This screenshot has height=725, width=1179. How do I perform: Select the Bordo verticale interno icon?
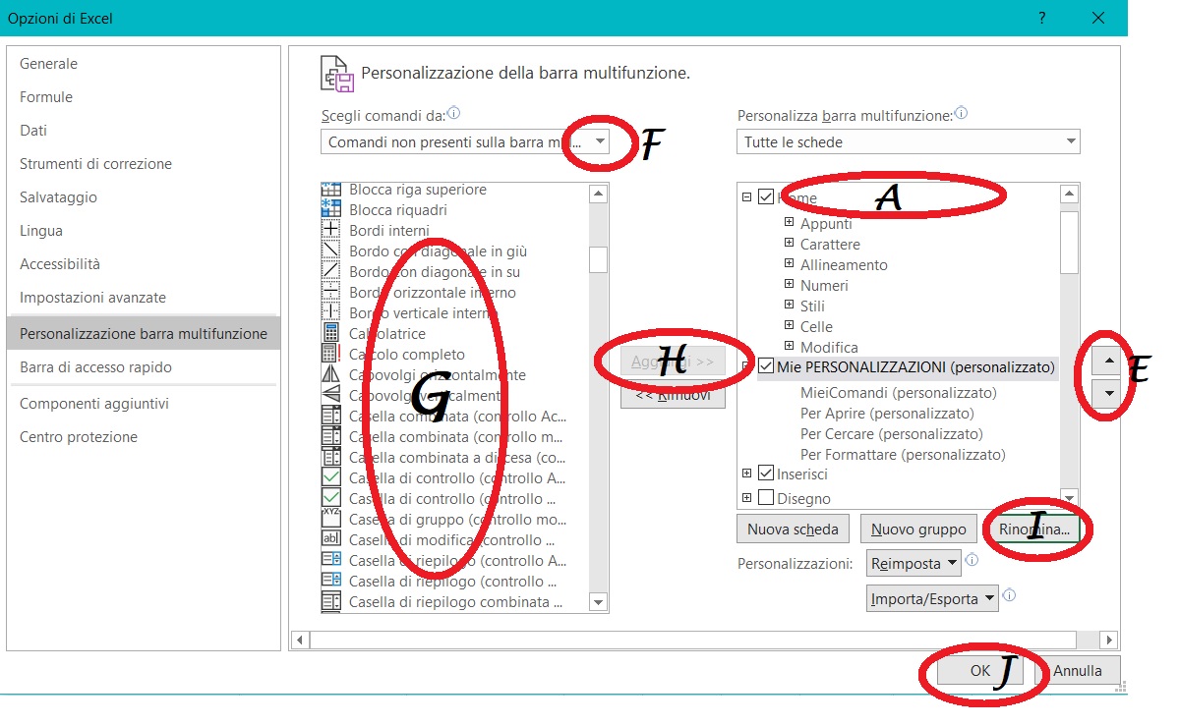(x=330, y=311)
